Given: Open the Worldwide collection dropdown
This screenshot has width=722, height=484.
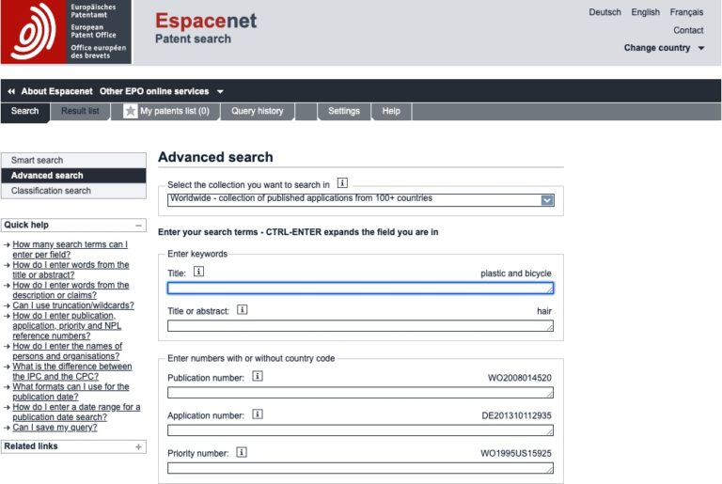Looking at the screenshot, I should 361,200.
